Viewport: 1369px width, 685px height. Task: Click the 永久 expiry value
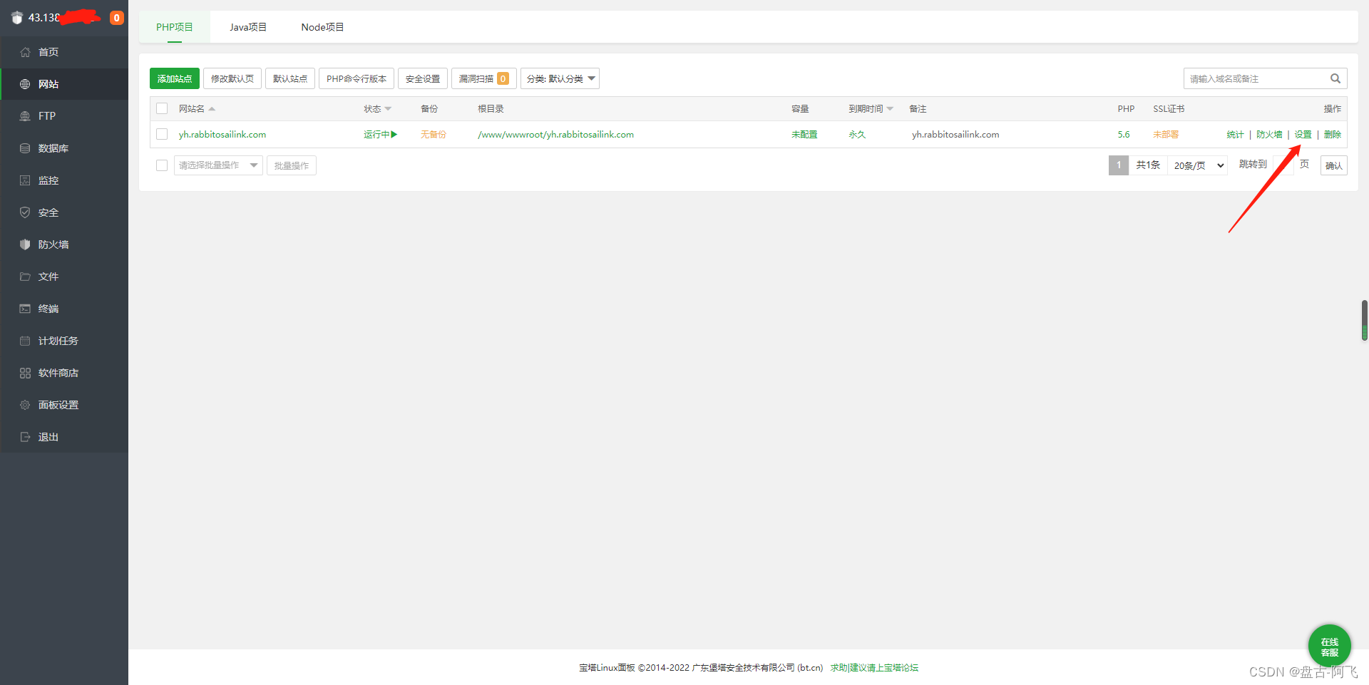pyautogui.click(x=857, y=134)
